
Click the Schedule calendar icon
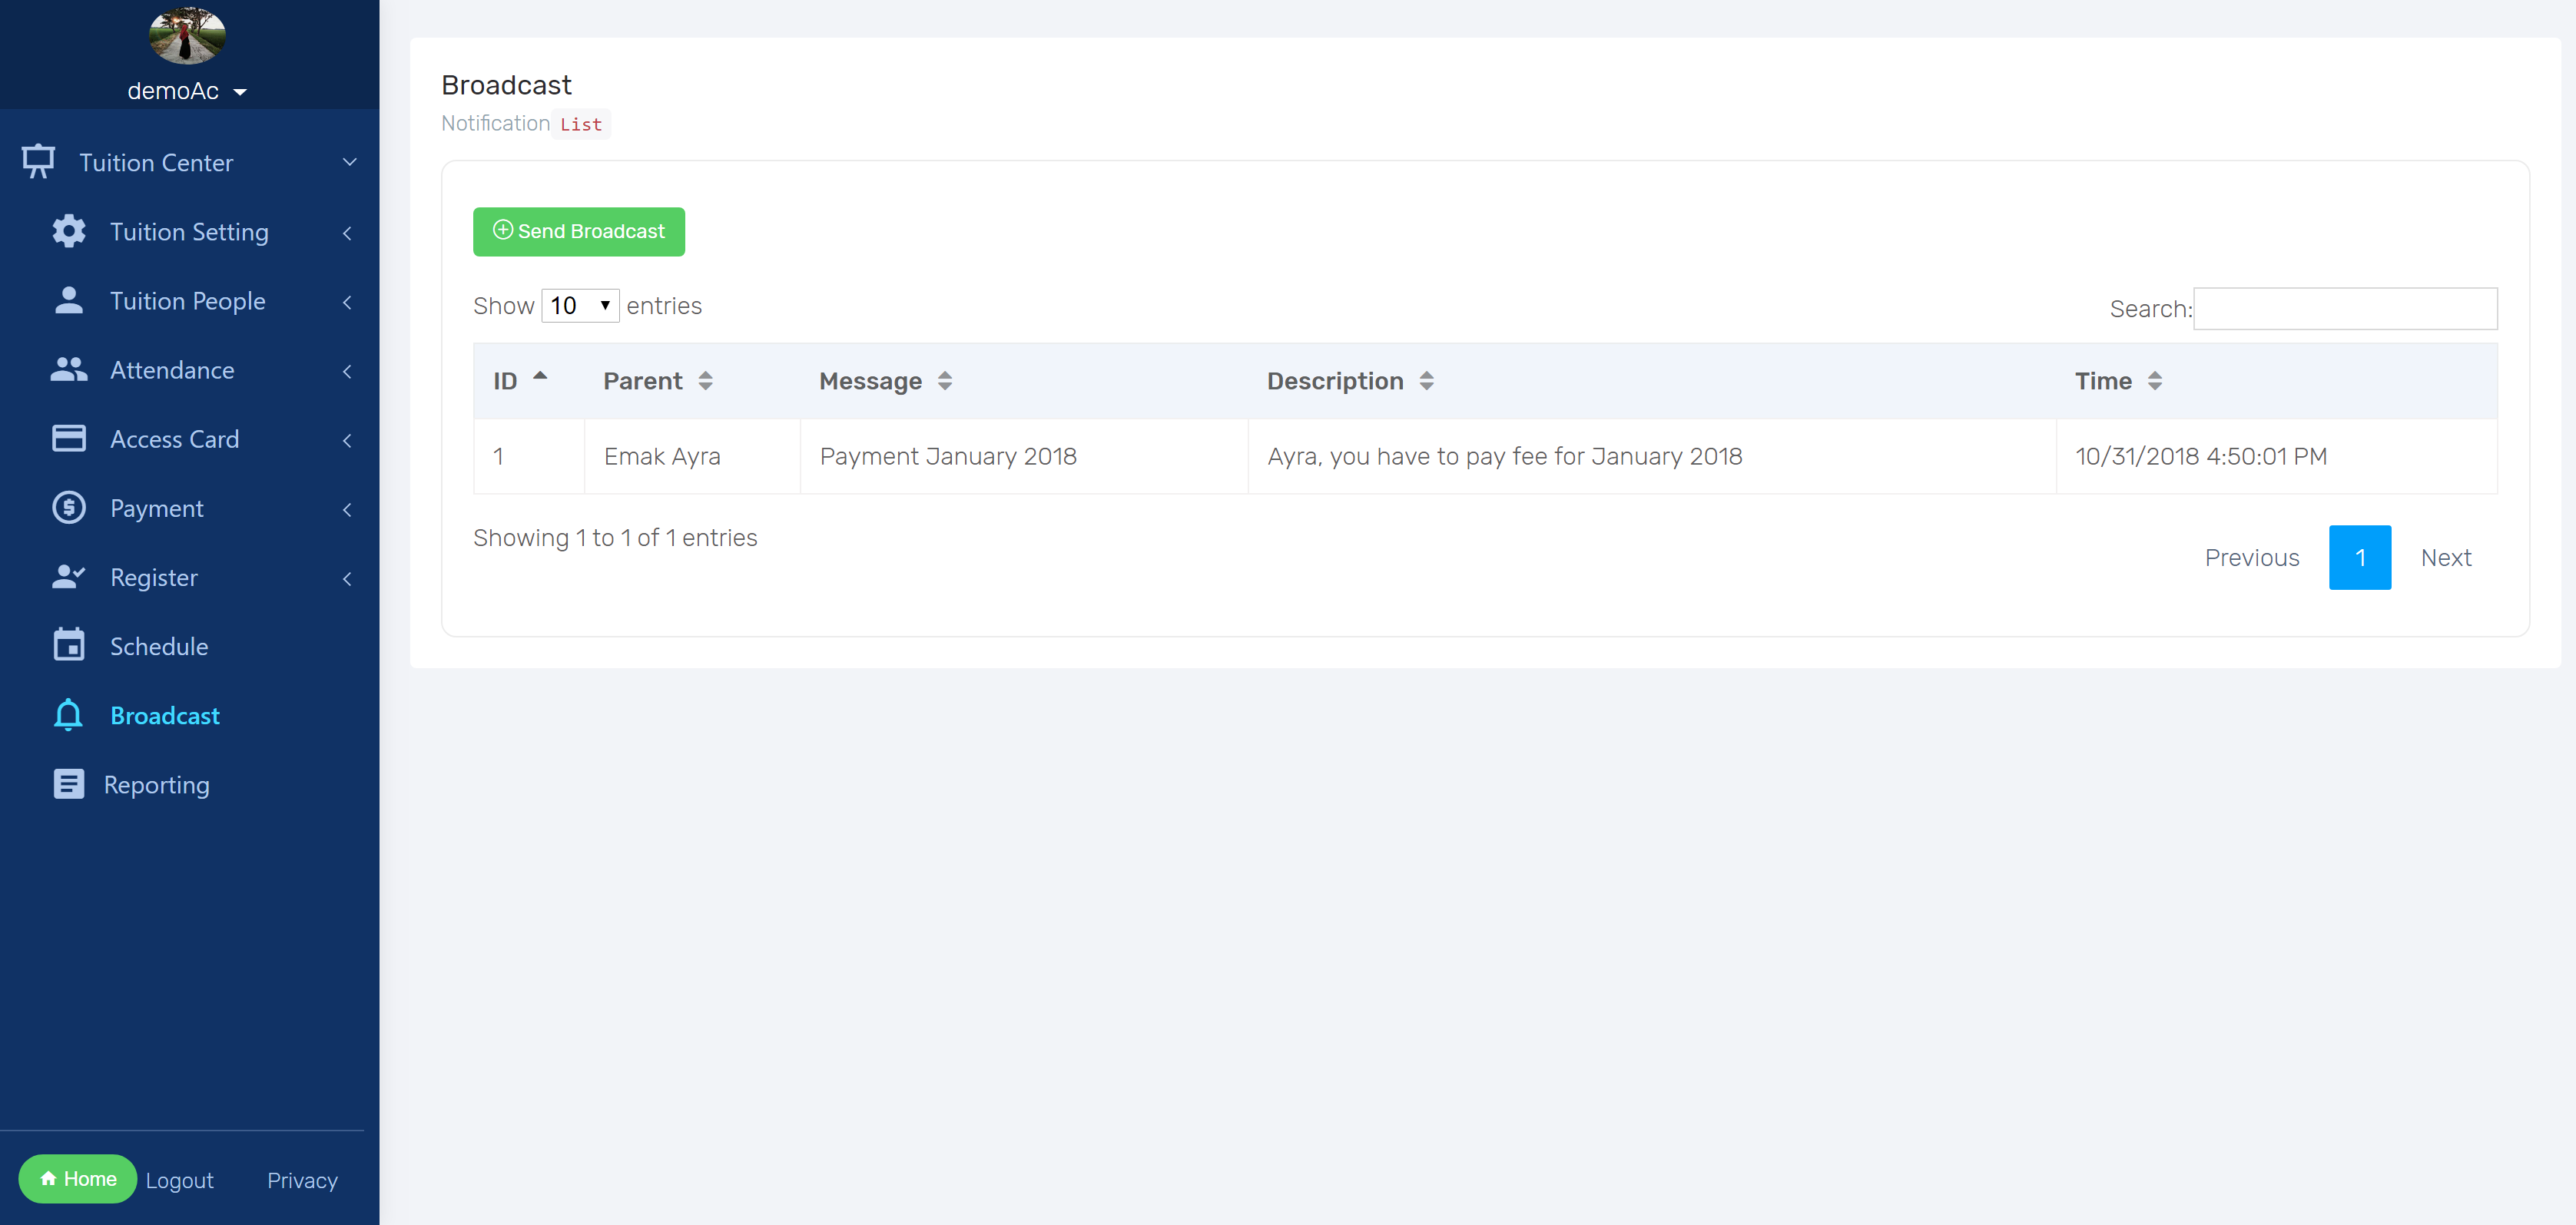[x=69, y=645]
